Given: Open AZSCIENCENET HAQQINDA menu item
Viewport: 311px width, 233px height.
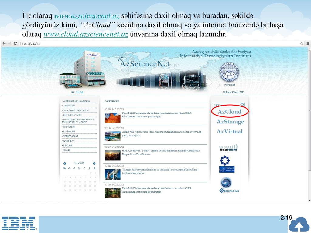Looking at the screenshot, I should pos(76,101).
